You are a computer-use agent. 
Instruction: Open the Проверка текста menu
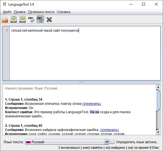pyautogui.click(x=41, y=12)
